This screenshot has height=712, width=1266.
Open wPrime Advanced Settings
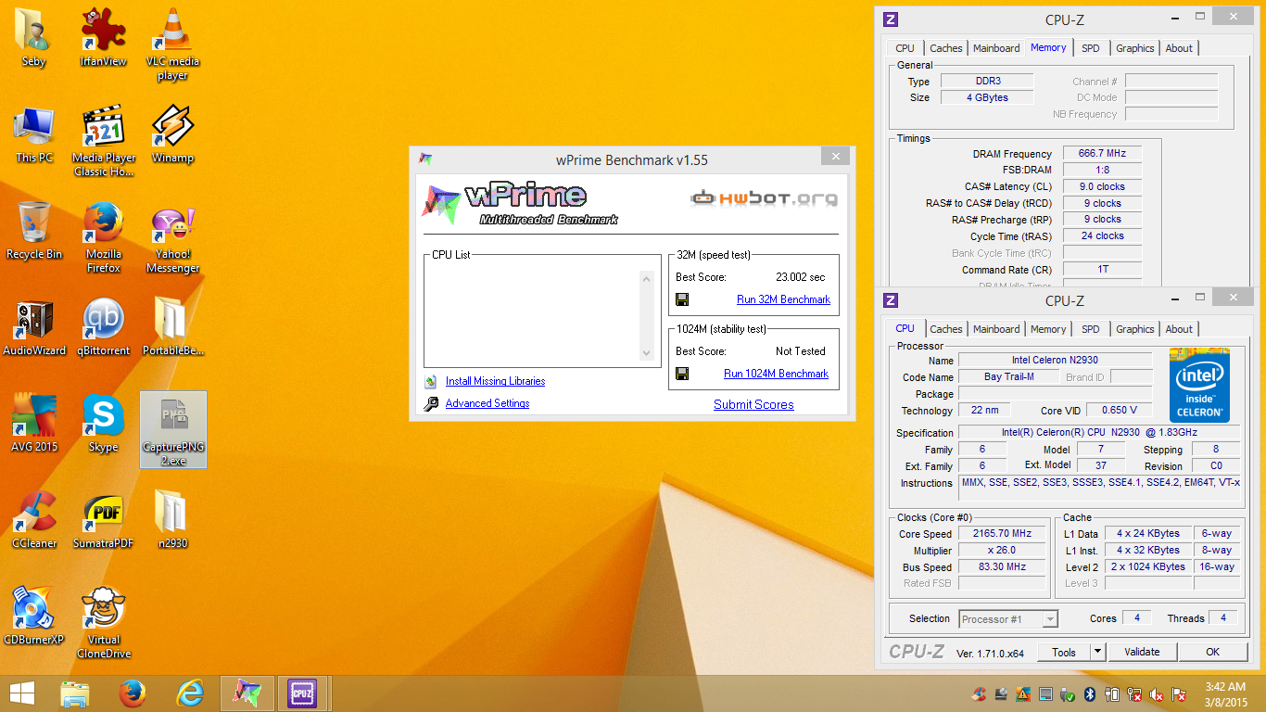pos(487,403)
